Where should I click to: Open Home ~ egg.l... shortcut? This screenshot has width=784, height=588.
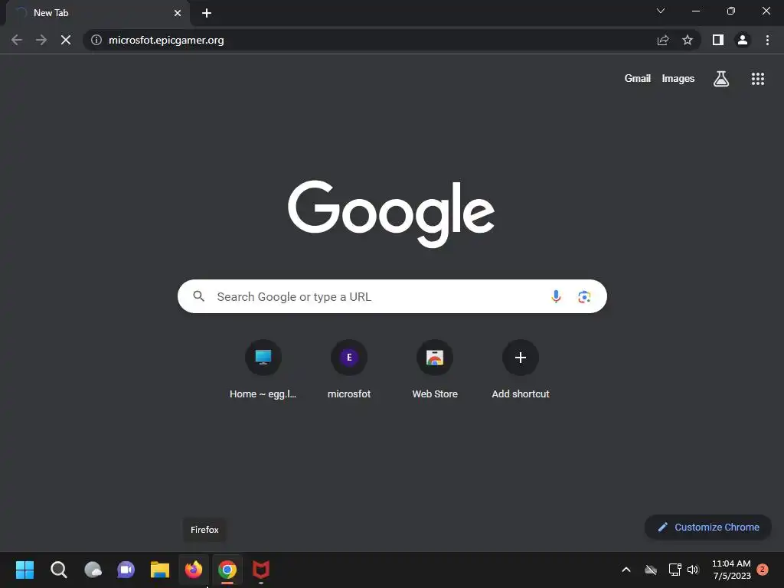pyautogui.click(x=263, y=371)
